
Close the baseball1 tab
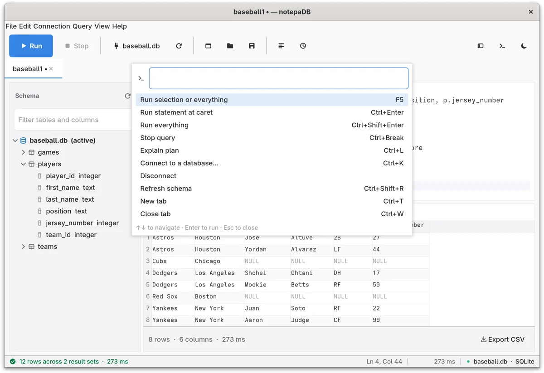51,69
